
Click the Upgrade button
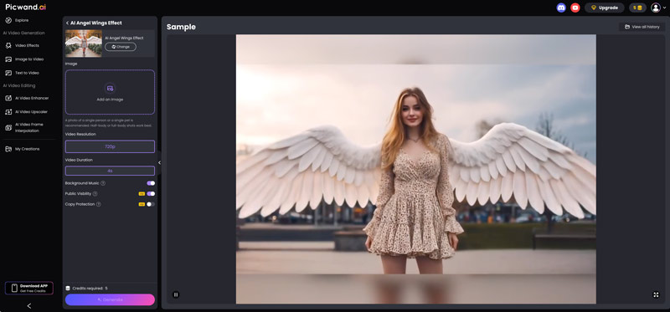pos(604,8)
